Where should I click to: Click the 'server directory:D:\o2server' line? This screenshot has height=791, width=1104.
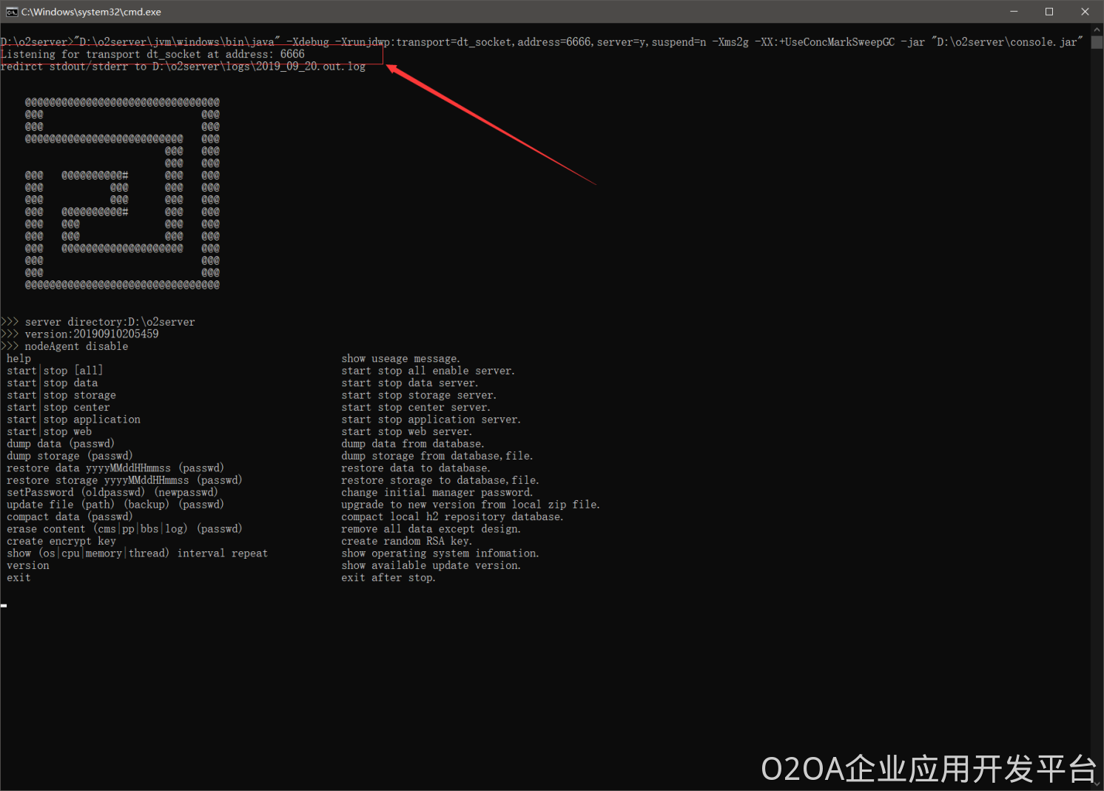pos(110,322)
